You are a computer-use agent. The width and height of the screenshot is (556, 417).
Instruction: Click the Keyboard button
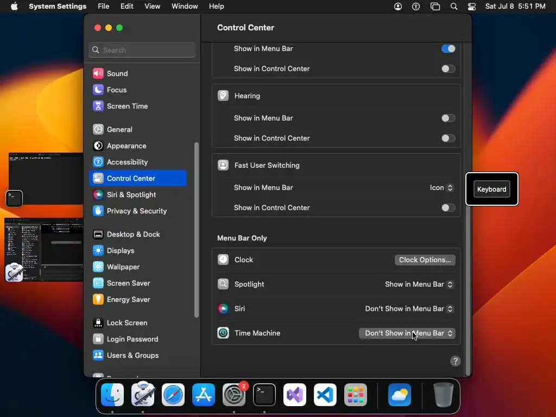(491, 189)
